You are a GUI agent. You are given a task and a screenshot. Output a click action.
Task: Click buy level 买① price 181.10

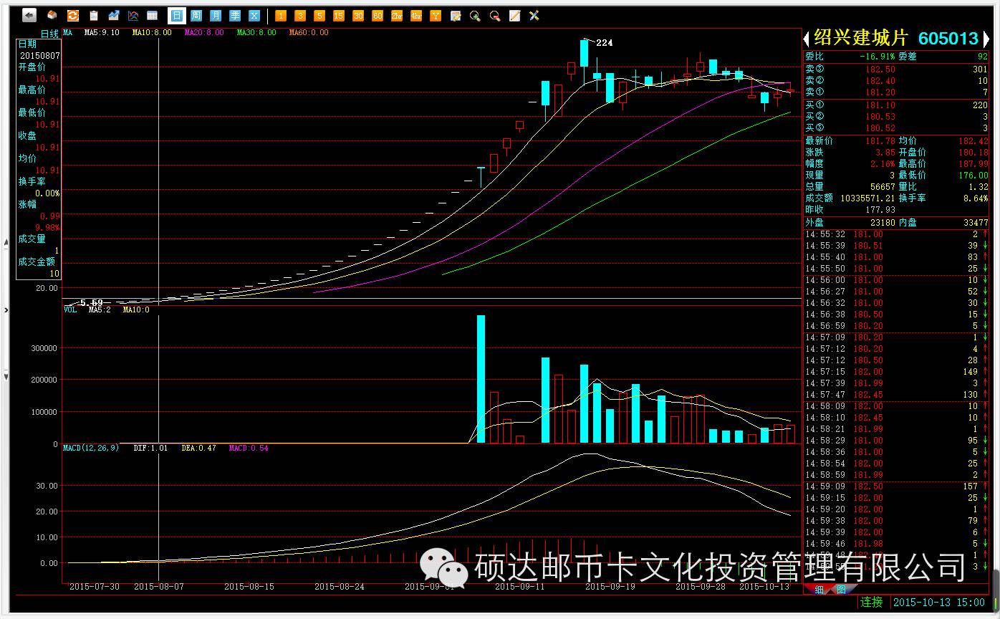pyautogui.click(x=880, y=105)
